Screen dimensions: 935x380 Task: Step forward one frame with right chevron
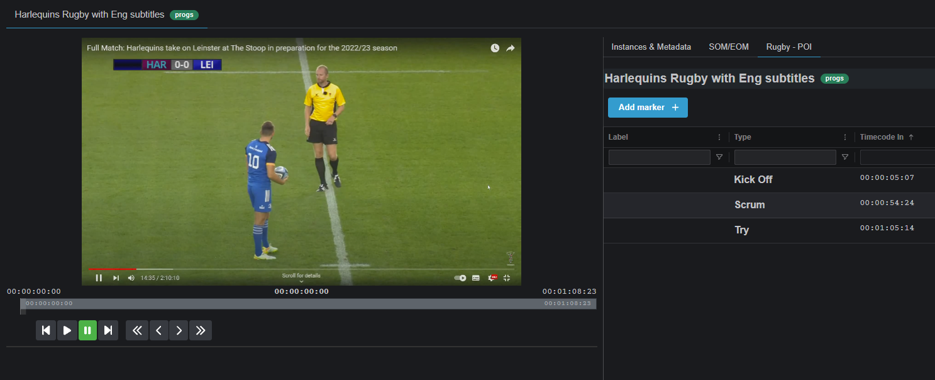pyautogui.click(x=179, y=330)
